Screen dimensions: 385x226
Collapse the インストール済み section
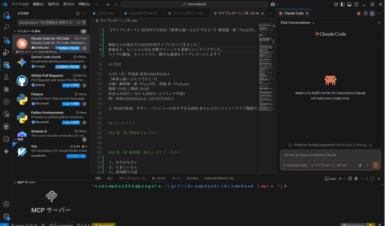pyautogui.click(x=15, y=31)
